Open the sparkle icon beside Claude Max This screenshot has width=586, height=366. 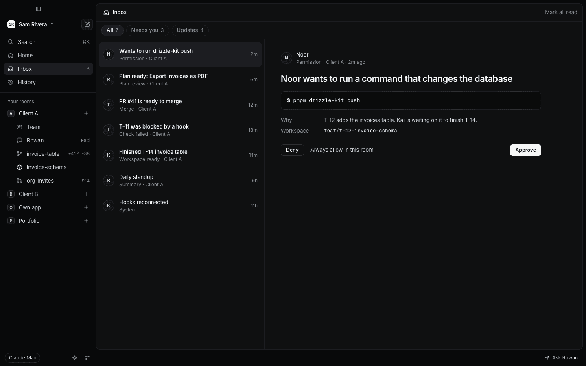pos(75,358)
